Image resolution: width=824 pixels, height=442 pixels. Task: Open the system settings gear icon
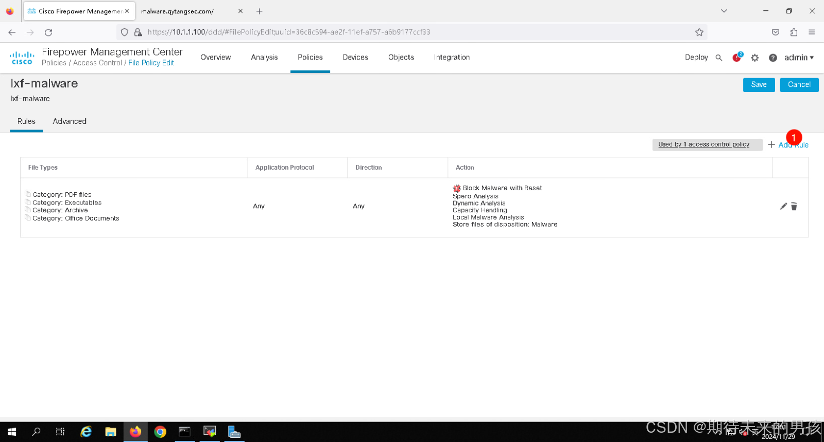tap(755, 58)
